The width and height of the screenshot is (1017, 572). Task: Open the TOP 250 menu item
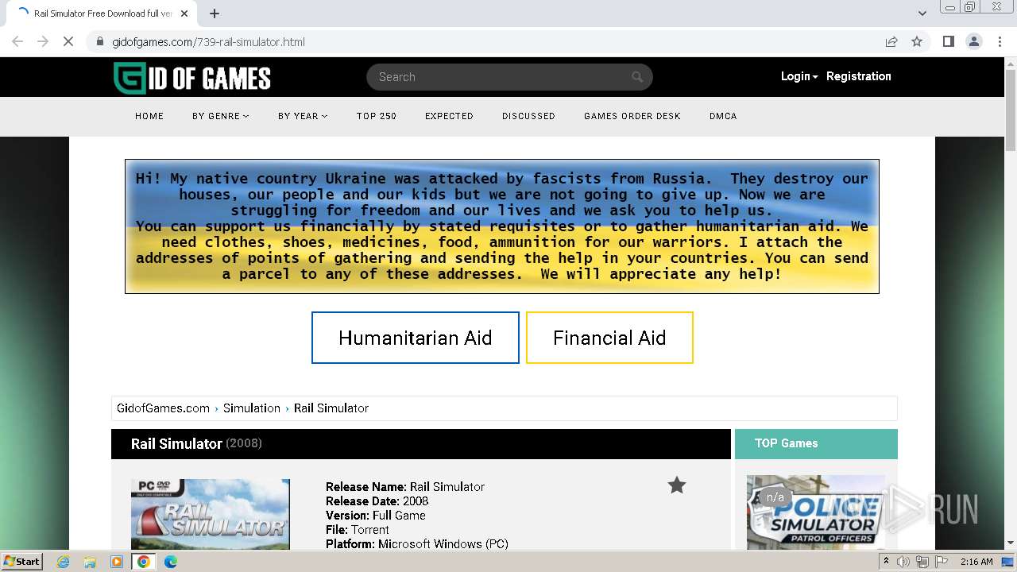coord(377,116)
